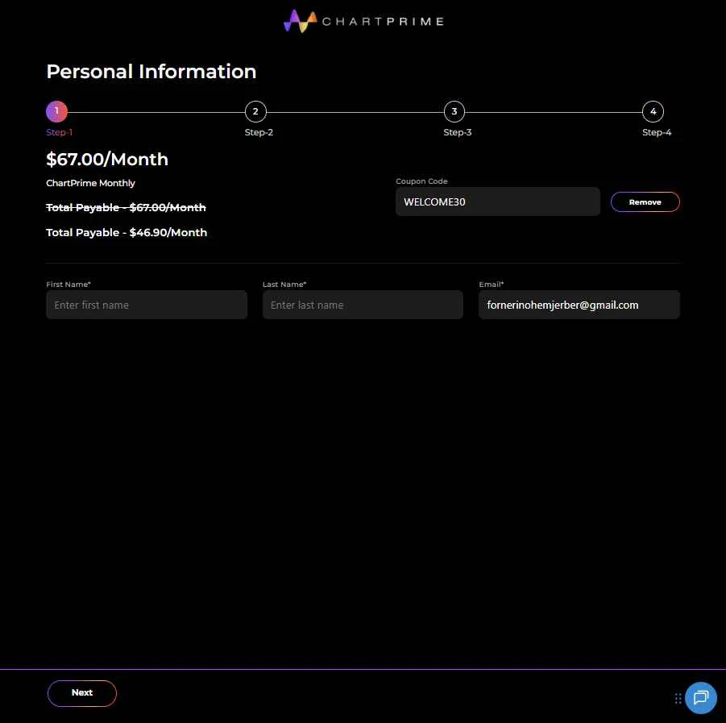Click the Step-4 label text
The height and width of the screenshot is (723, 726).
tap(657, 132)
